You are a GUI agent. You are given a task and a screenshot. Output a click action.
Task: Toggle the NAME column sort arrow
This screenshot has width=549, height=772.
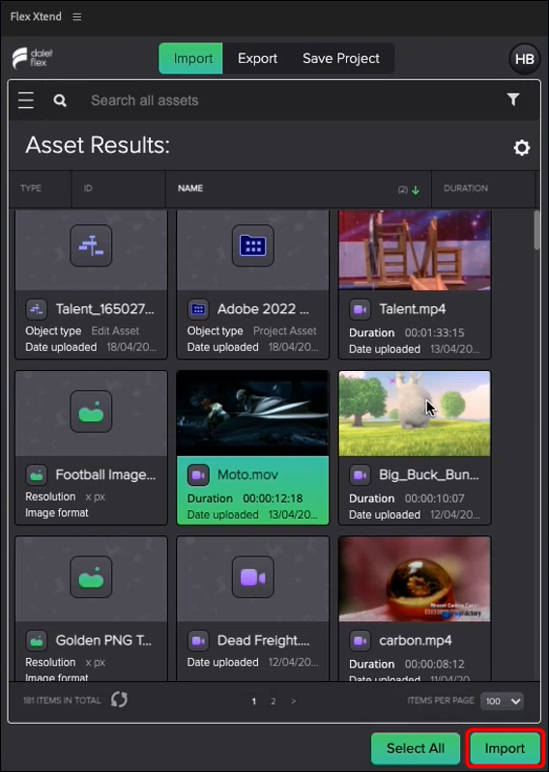[x=416, y=190]
